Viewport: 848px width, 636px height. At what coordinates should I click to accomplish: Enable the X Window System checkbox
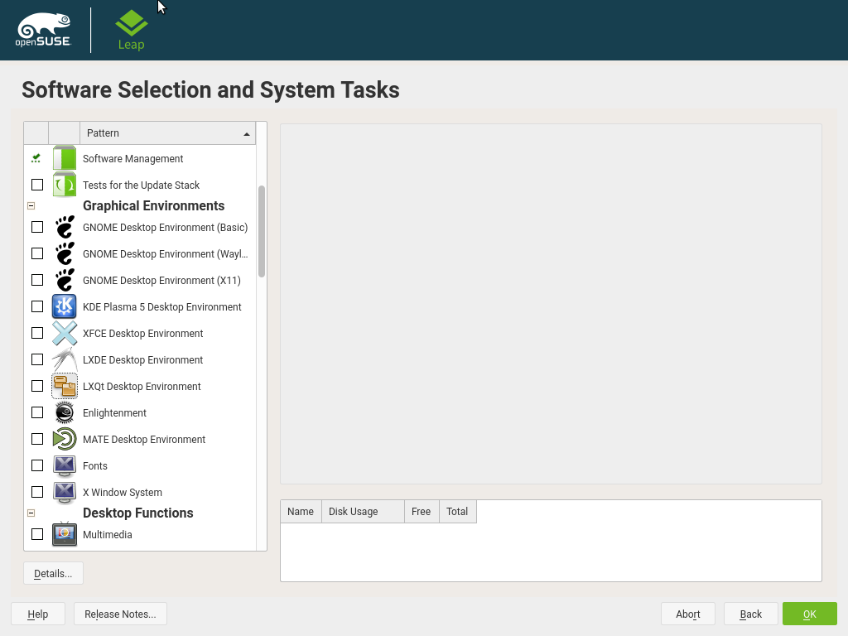click(x=37, y=492)
